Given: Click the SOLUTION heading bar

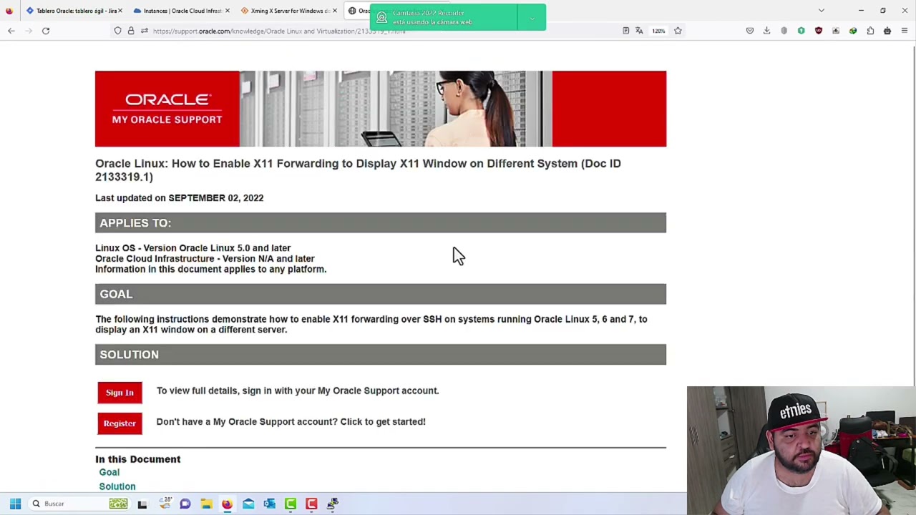Looking at the screenshot, I should click(x=381, y=355).
